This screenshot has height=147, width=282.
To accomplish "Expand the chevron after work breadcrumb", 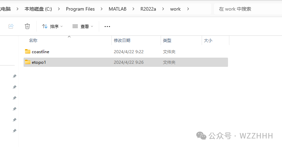I will point(188,9).
